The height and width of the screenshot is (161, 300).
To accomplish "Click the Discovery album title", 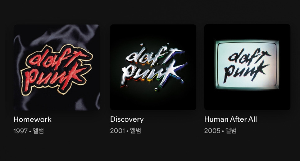I will click(x=127, y=120).
